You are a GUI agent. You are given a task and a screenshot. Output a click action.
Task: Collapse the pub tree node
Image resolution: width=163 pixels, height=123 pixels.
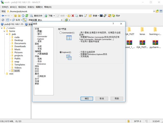7,34
